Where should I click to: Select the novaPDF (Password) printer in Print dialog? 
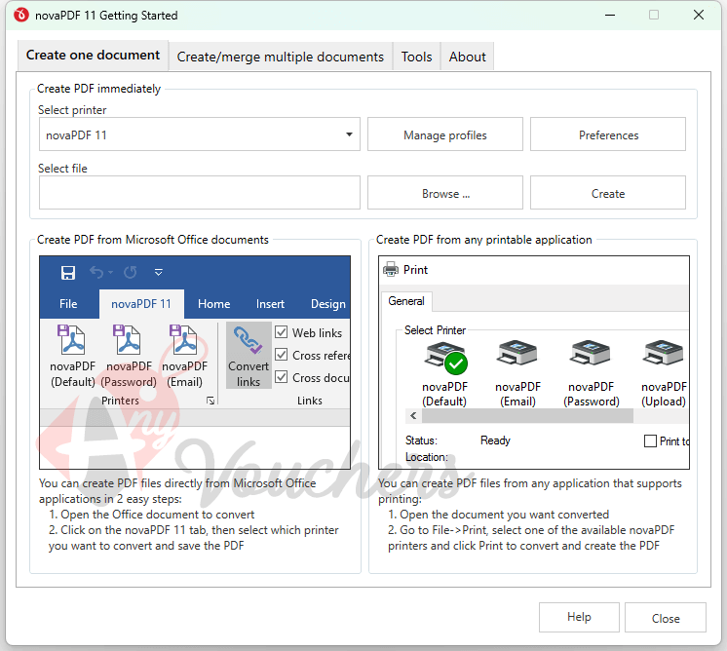click(592, 374)
